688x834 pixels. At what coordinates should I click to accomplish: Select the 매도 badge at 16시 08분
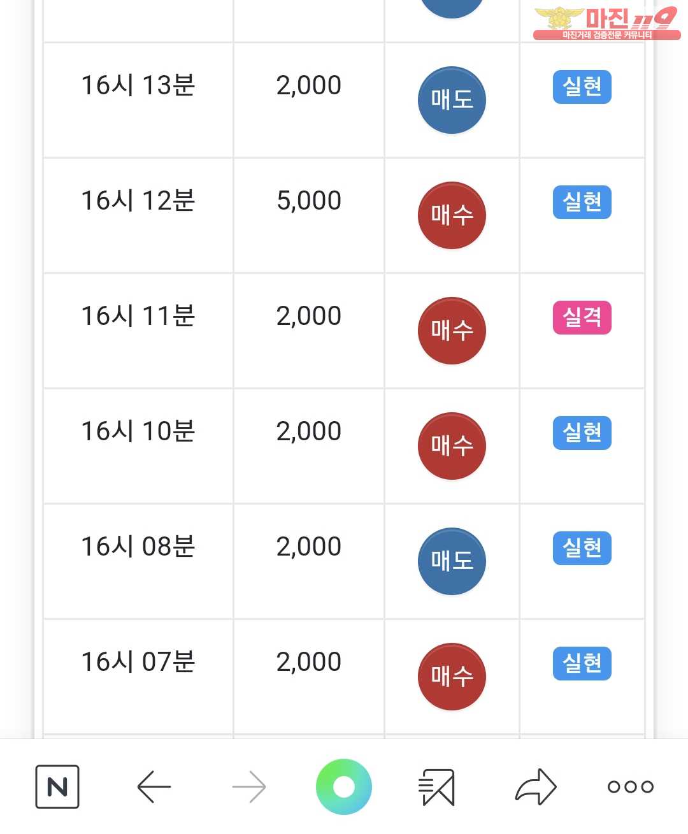[x=452, y=561]
